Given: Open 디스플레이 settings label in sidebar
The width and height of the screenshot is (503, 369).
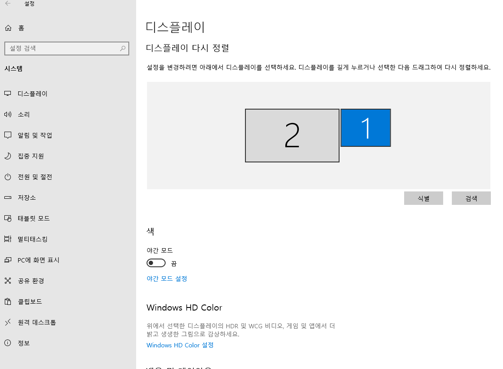Looking at the screenshot, I should 33,94.
